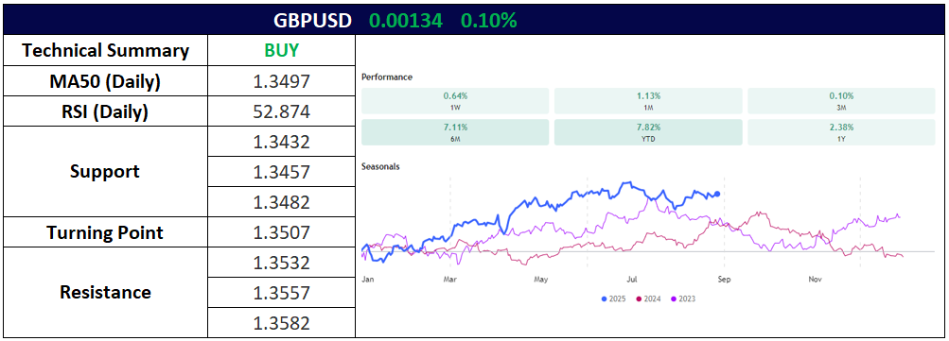Select the RSI value 52.874
The width and height of the screenshot is (949, 341).
[x=281, y=111]
